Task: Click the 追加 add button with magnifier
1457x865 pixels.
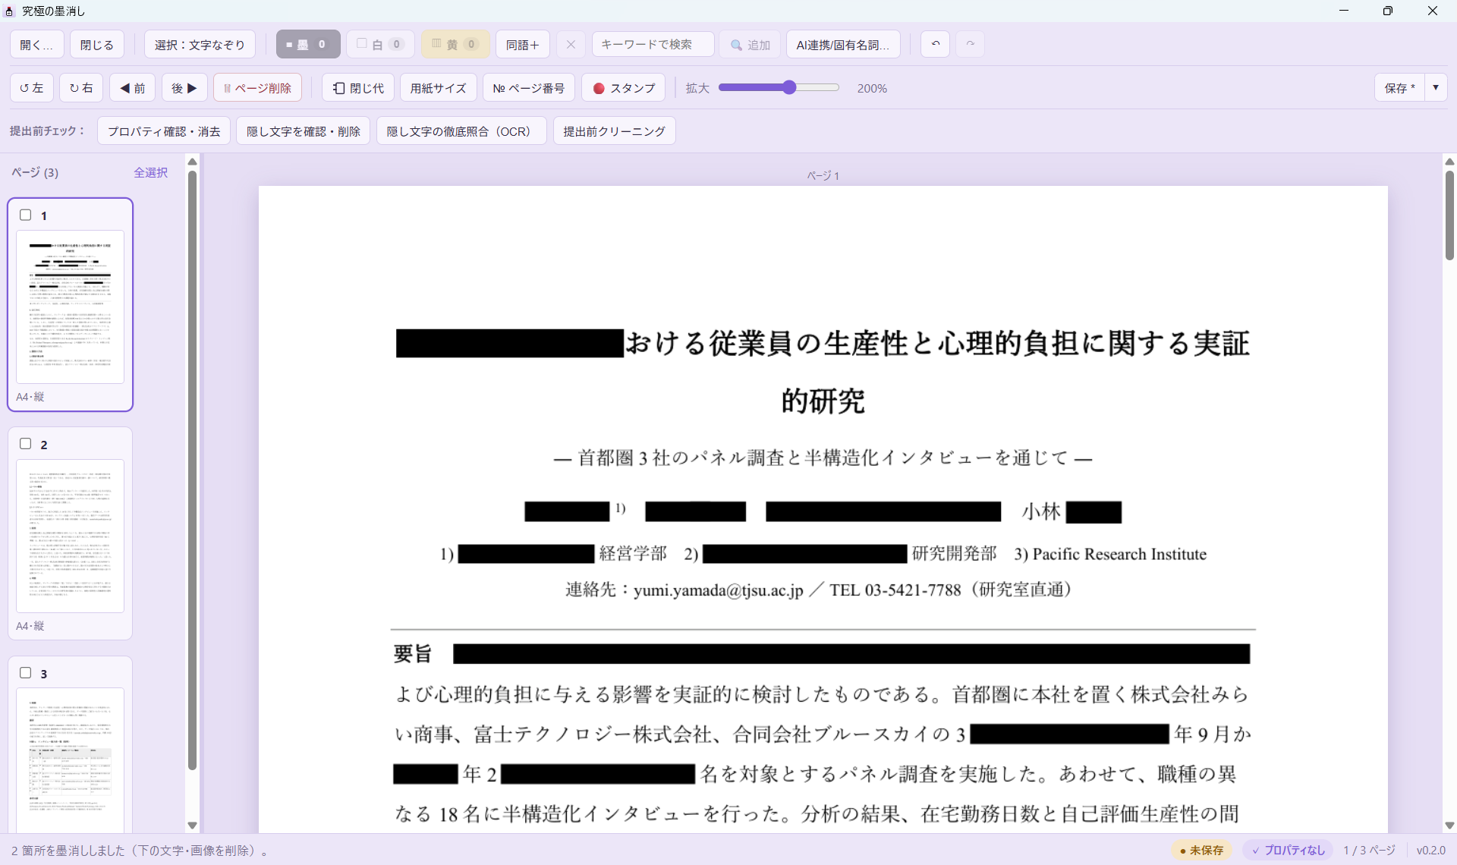Action: coord(750,45)
